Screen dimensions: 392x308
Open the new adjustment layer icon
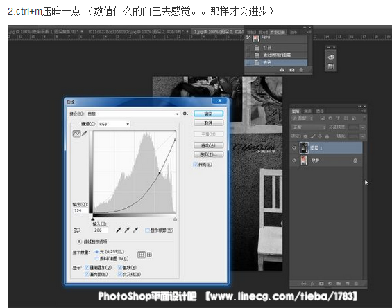point(330,284)
